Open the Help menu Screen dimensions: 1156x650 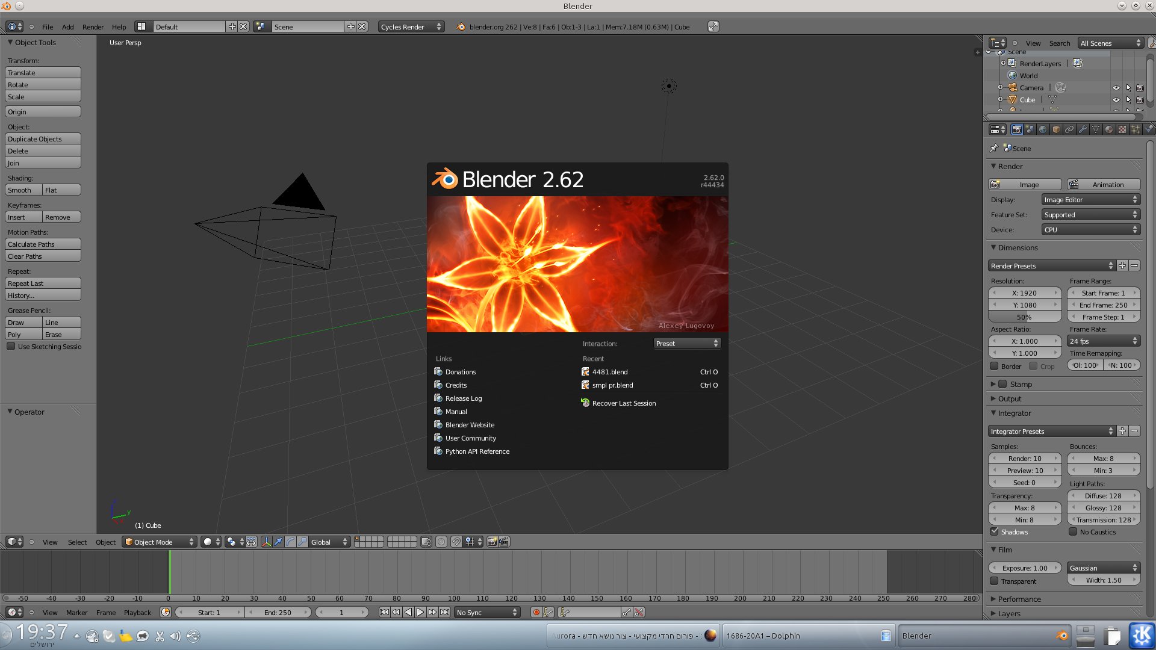click(119, 26)
